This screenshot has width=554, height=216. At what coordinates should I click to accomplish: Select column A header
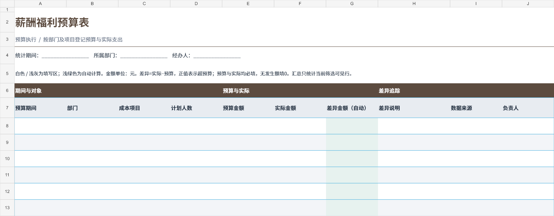point(40,4)
